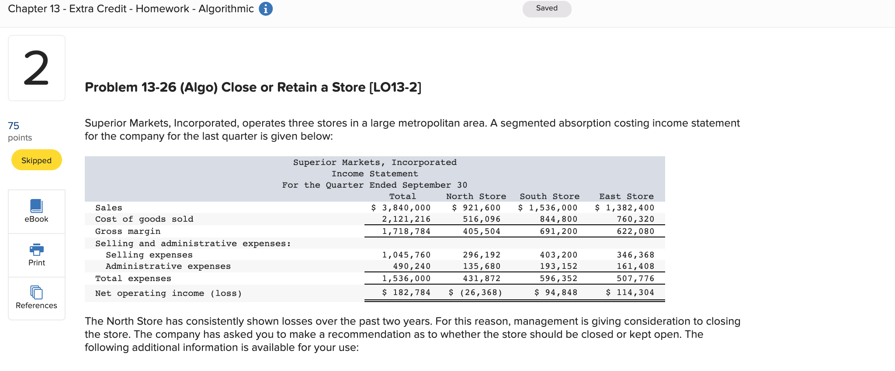Screen dimensions: 895x371
Task: Click South Store gross margin 691,200
Action: coord(559,231)
